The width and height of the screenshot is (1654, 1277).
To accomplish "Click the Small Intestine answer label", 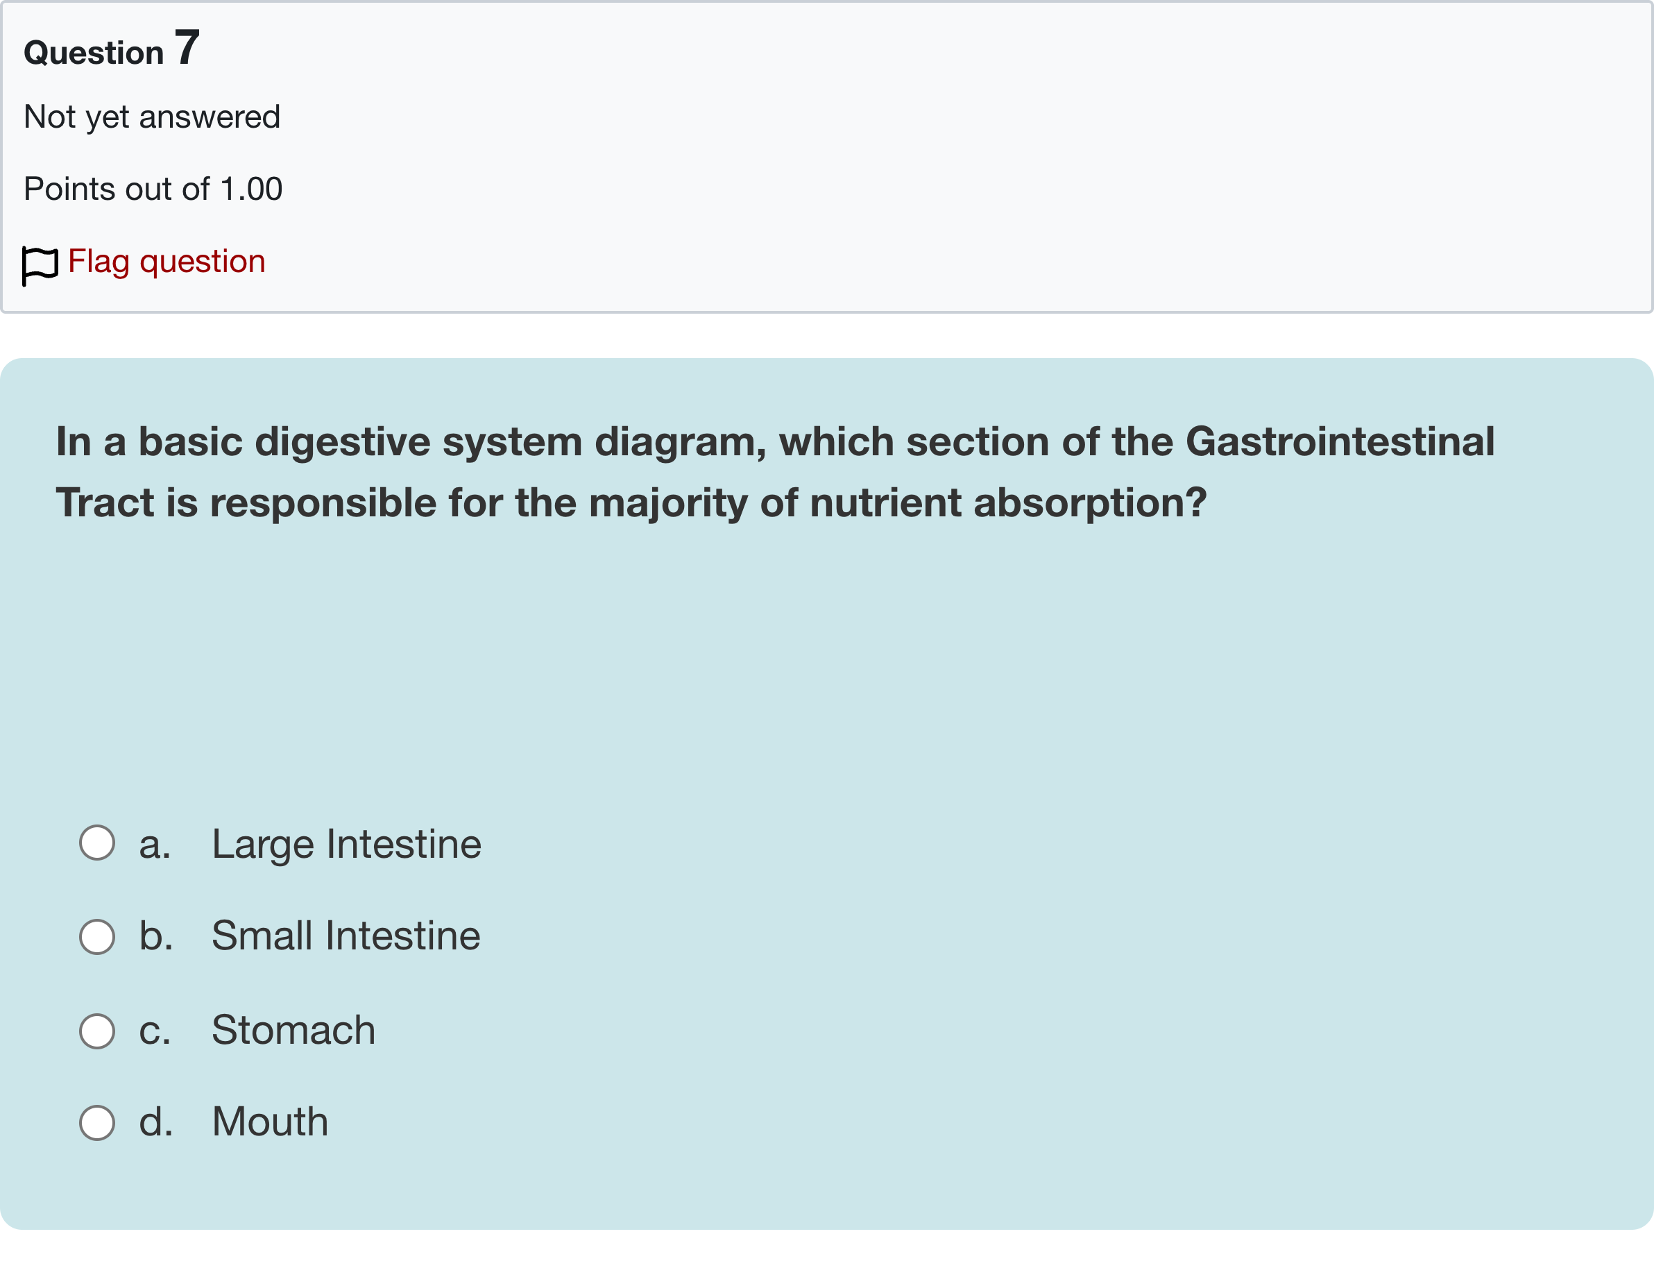I will point(346,936).
